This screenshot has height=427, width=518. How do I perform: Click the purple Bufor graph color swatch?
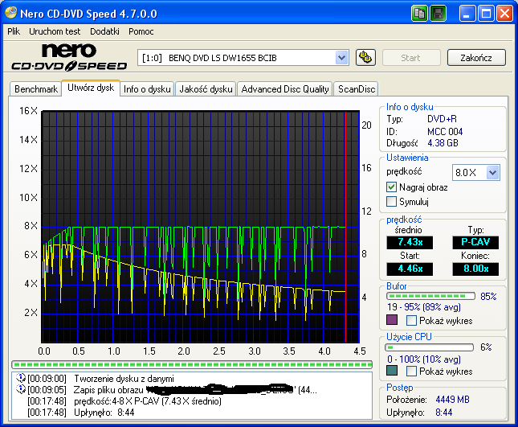(391, 320)
